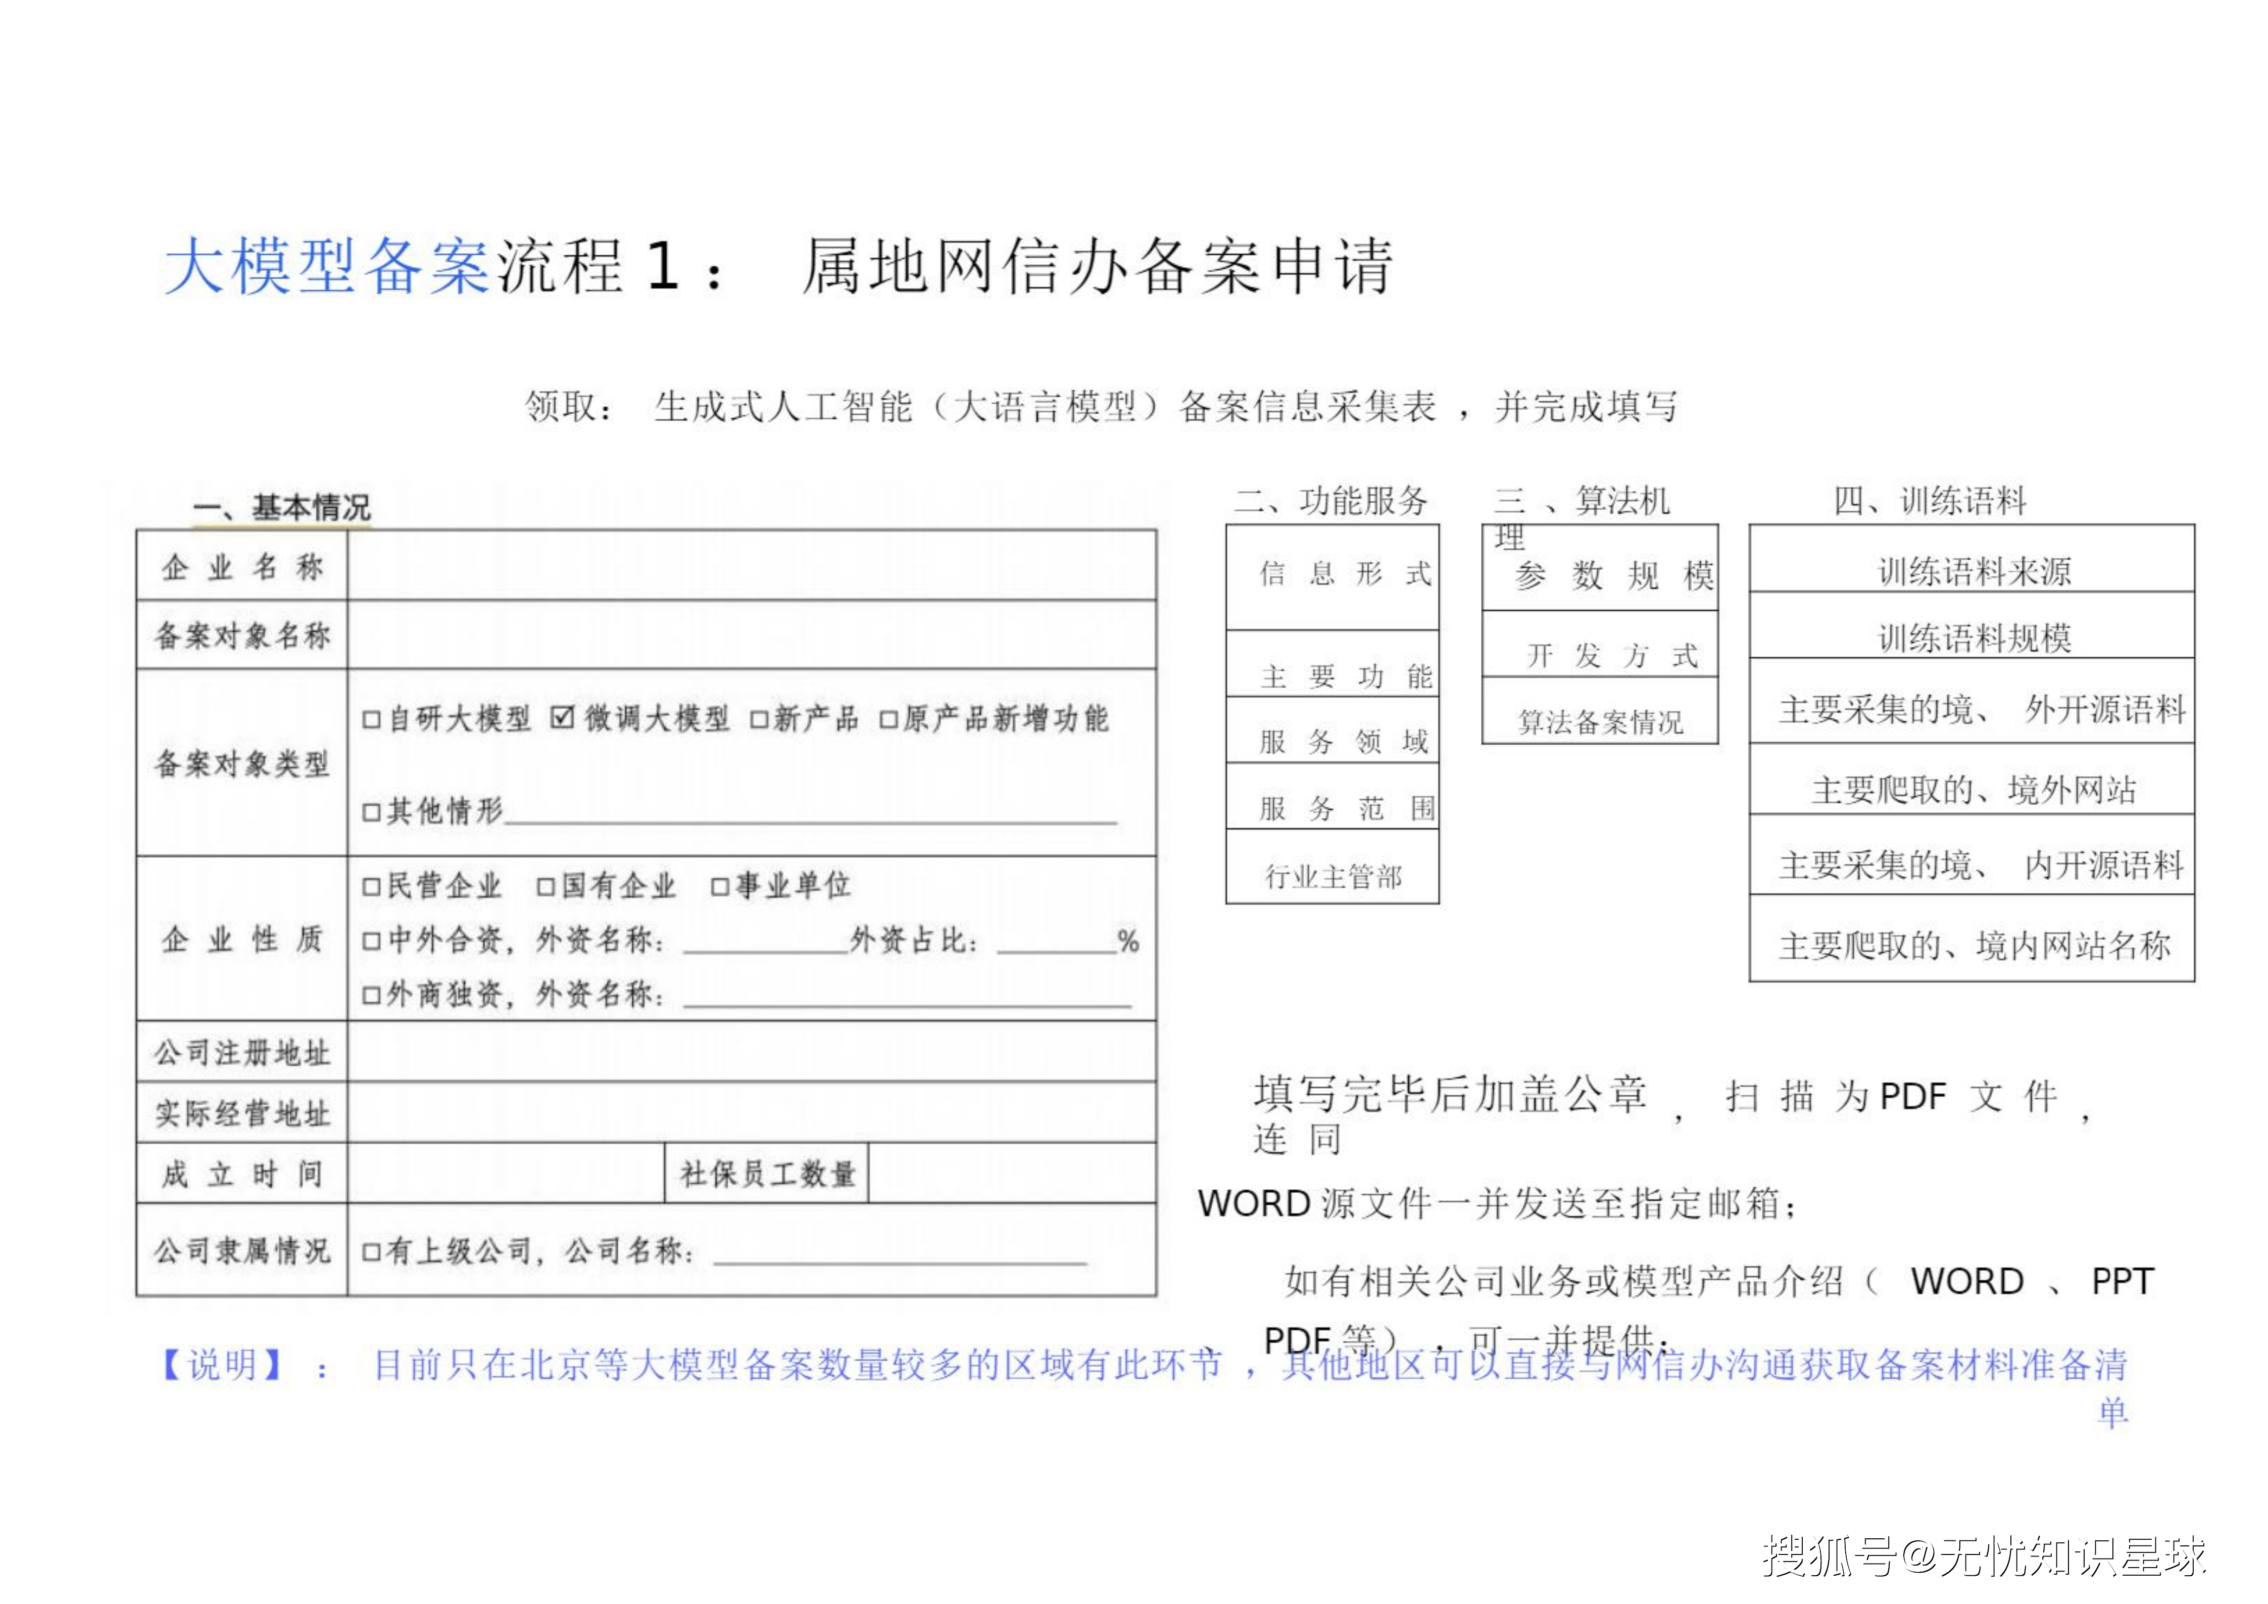
Task: Click the 公司注册地址 input field
Action: click(751, 1052)
